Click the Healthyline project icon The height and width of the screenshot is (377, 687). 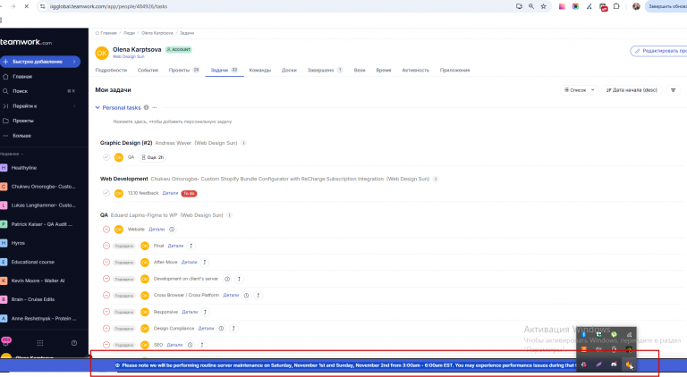[4, 168]
